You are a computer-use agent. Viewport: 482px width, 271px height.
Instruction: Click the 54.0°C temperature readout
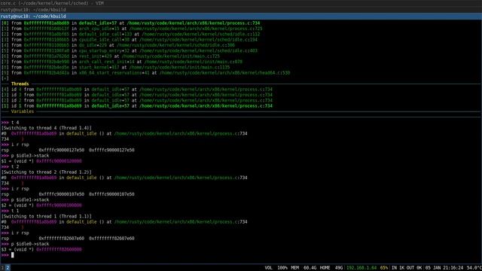point(474,268)
